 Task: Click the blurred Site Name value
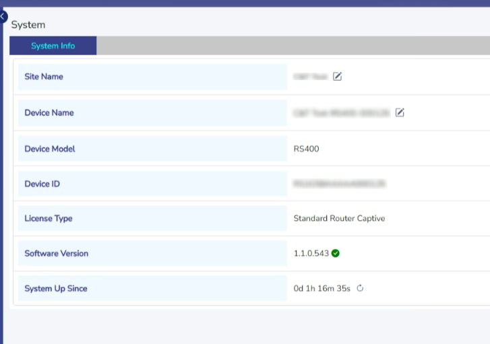[310, 77]
